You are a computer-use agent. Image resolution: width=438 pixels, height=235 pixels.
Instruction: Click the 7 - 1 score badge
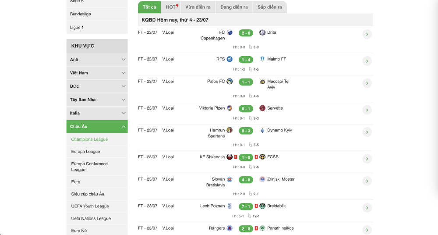click(x=246, y=206)
